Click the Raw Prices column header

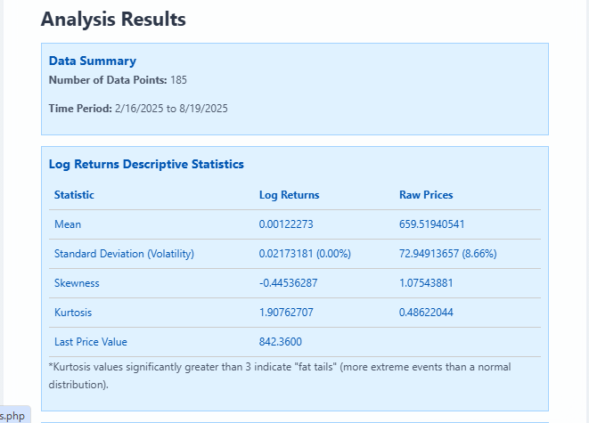pos(426,195)
